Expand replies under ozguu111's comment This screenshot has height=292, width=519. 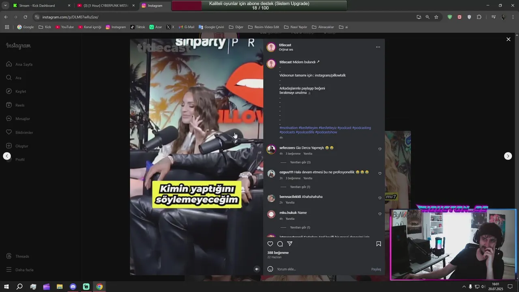point(300,187)
